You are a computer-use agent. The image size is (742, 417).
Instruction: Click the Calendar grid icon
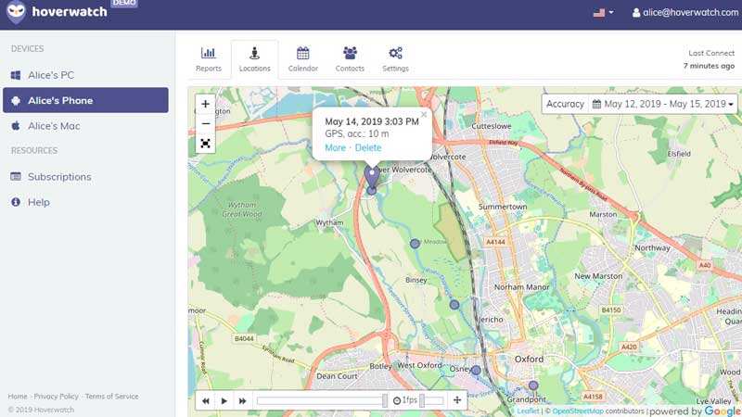(x=303, y=53)
